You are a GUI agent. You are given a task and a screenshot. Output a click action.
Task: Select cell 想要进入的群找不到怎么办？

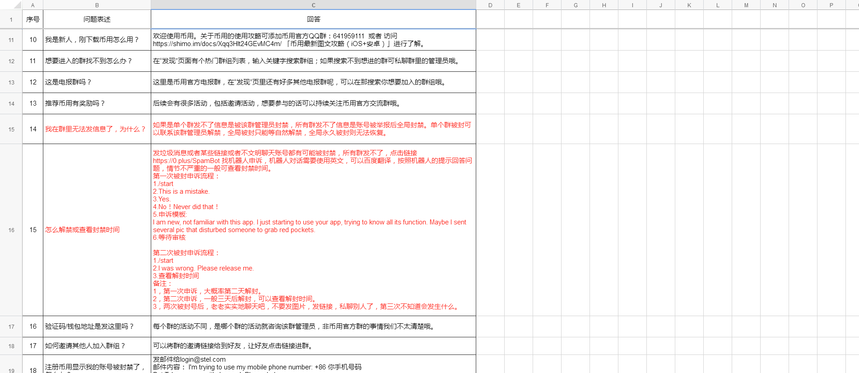coord(97,61)
